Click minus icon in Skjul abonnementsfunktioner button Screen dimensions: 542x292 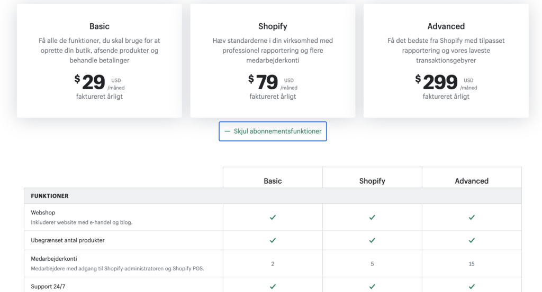[227, 131]
